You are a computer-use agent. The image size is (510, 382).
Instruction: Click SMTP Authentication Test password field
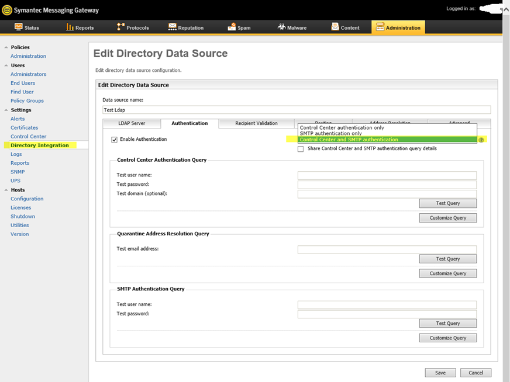[x=387, y=314]
